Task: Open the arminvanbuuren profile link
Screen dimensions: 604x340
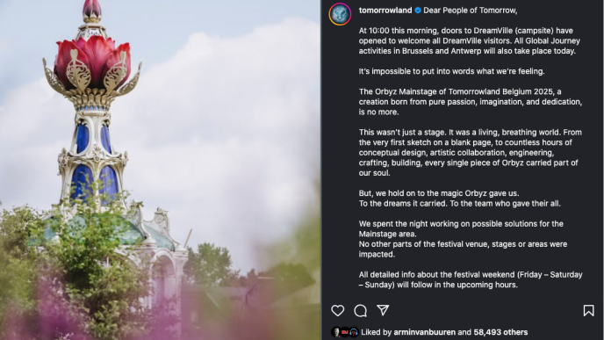Action: tap(425, 332)
